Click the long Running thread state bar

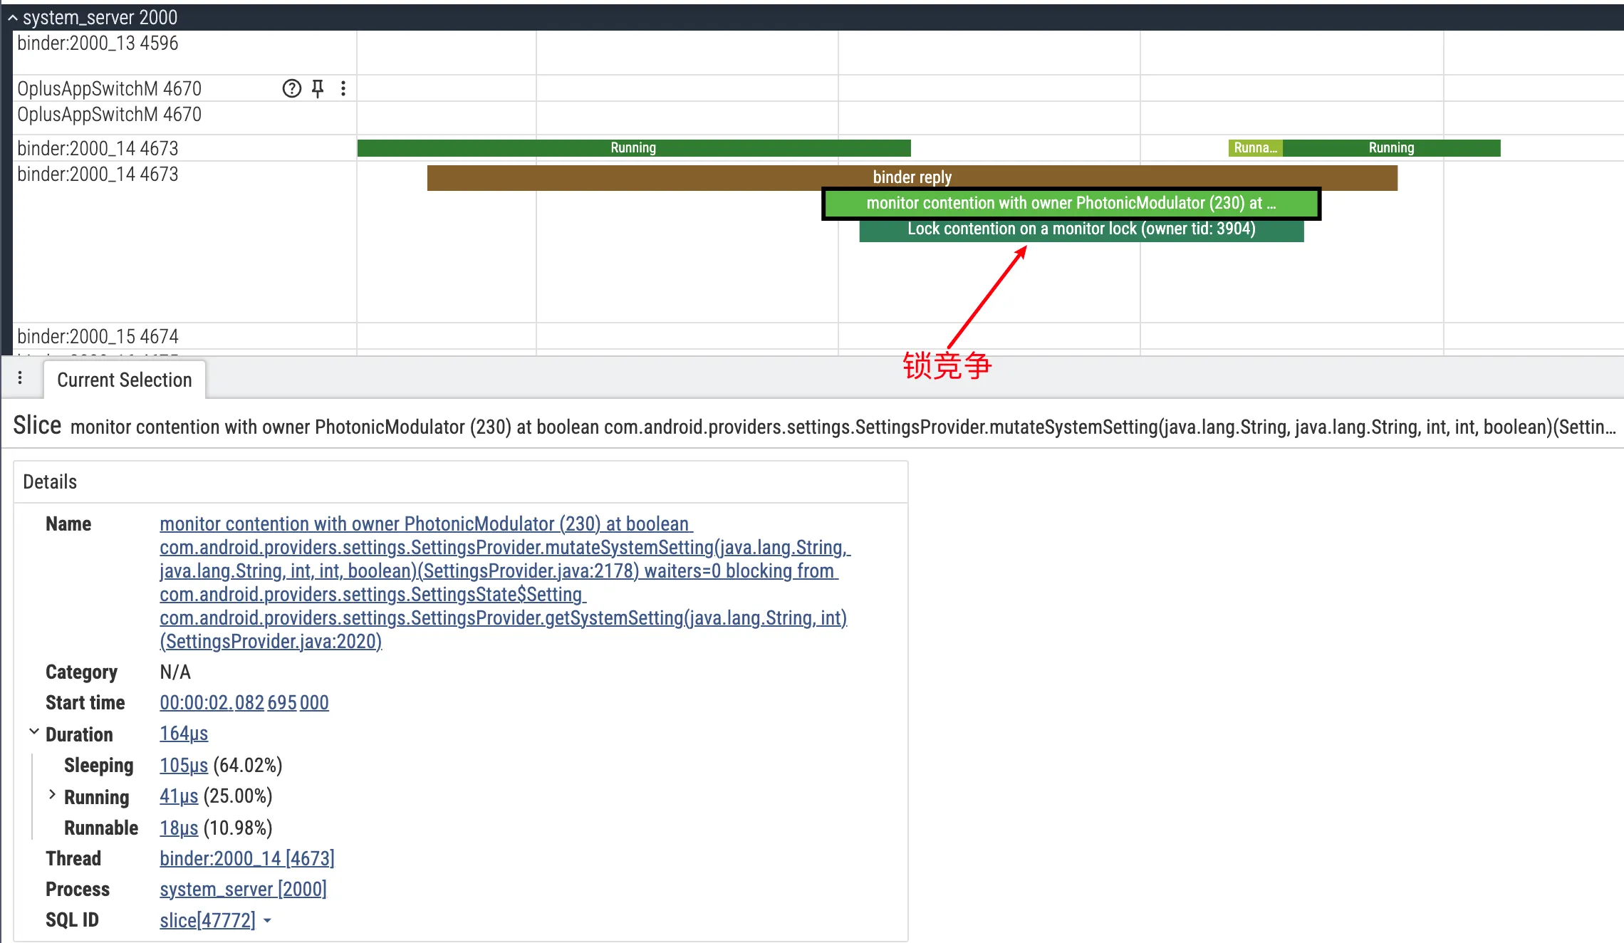(633, 148)
